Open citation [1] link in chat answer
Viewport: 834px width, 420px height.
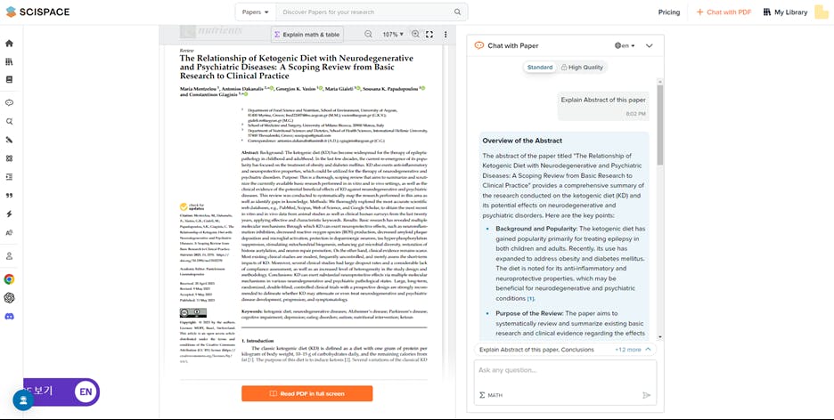530,299
